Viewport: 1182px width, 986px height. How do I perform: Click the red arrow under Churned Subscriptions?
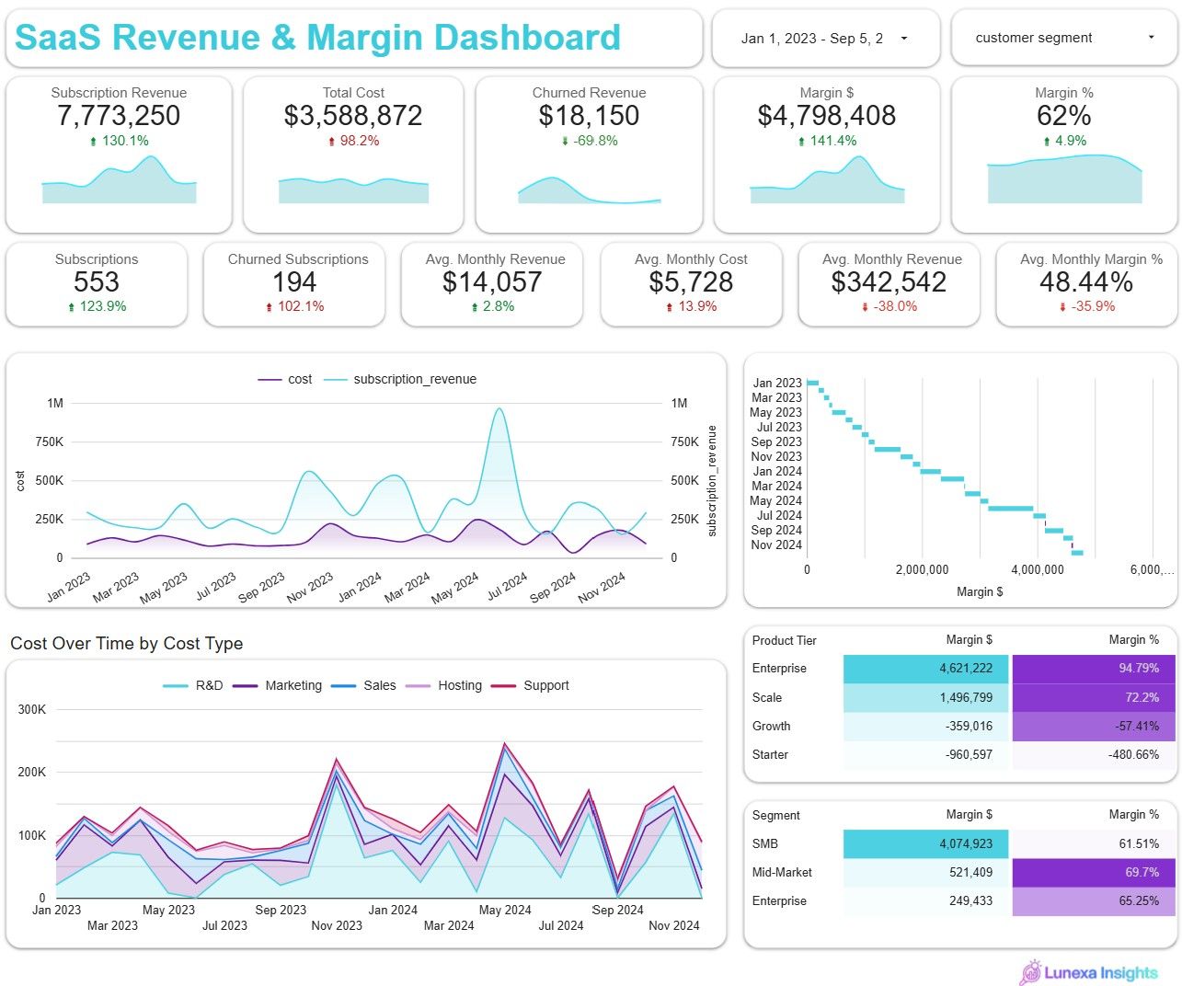click(269, 307)
